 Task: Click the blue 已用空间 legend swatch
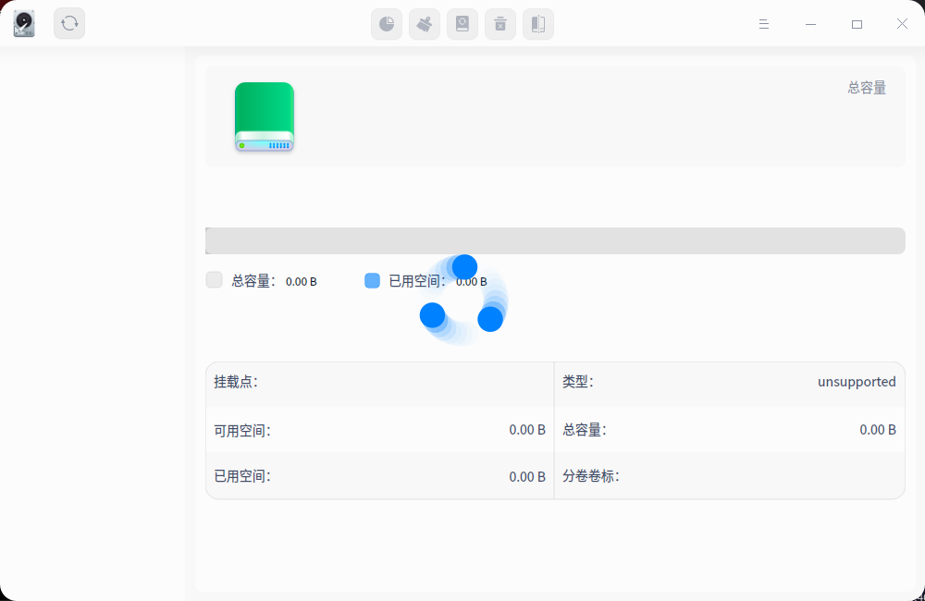coord(372,281)
